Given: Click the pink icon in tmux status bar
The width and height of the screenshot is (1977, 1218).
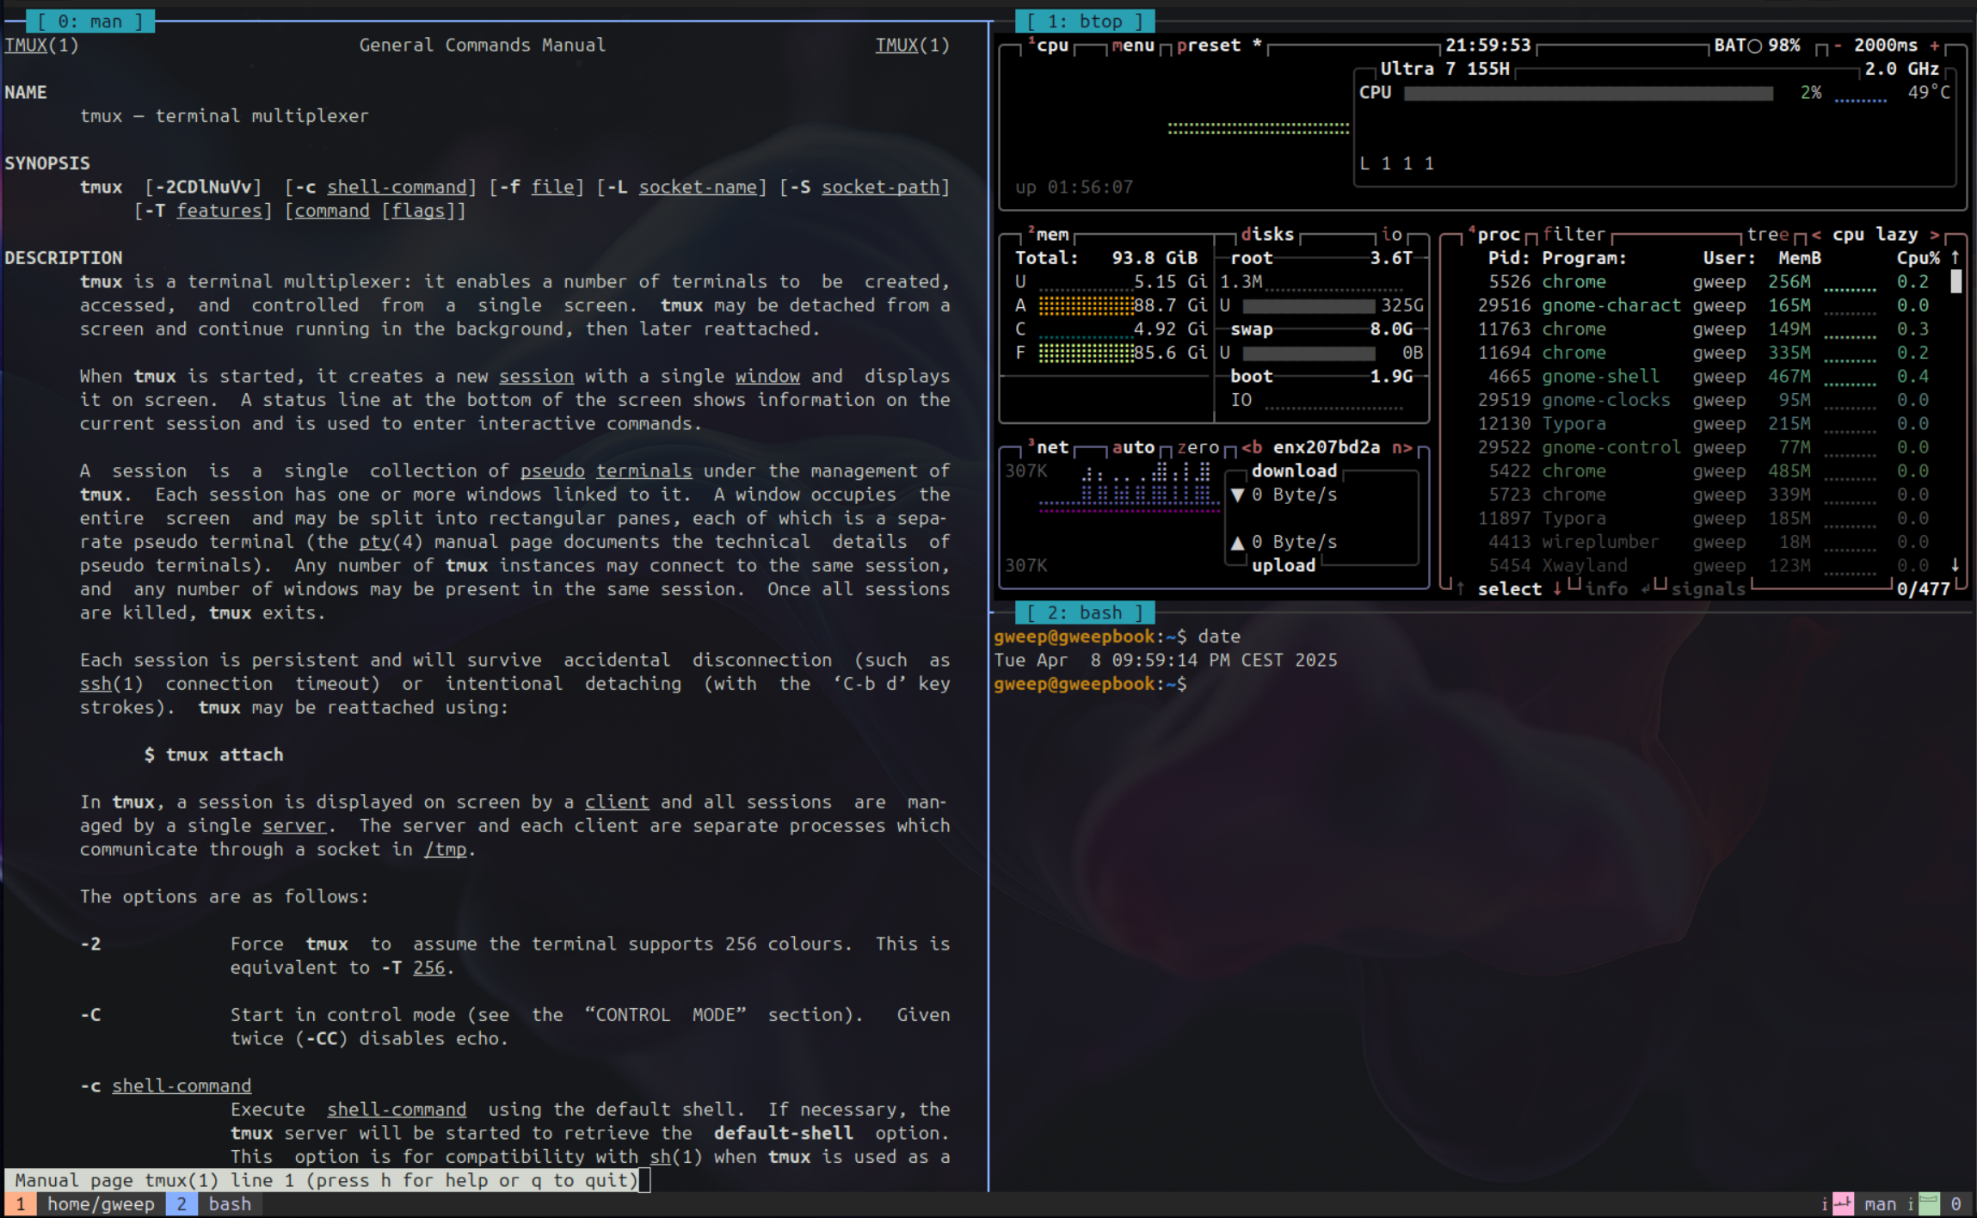Looking at the screenshot, I should point(1842,1204).
